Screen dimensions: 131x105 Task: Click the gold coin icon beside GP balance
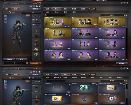click(x=18, y=3)
